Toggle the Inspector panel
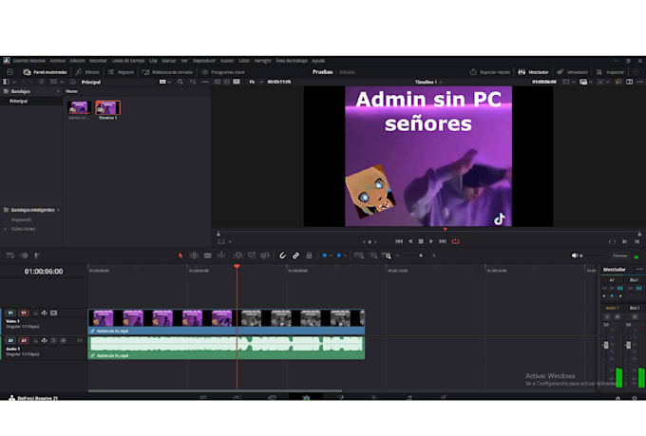This screenshot has width=646, height=436. (x=610, y=72)
